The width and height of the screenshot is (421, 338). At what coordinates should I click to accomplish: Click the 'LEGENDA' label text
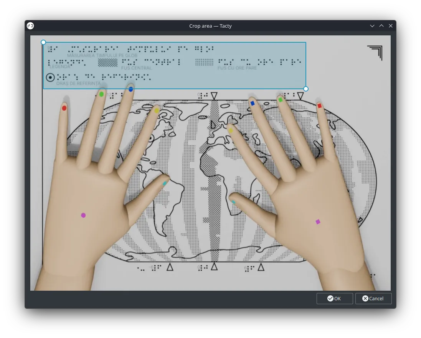point(60,67)
